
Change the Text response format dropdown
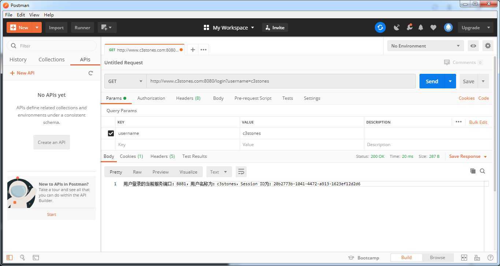219,172
